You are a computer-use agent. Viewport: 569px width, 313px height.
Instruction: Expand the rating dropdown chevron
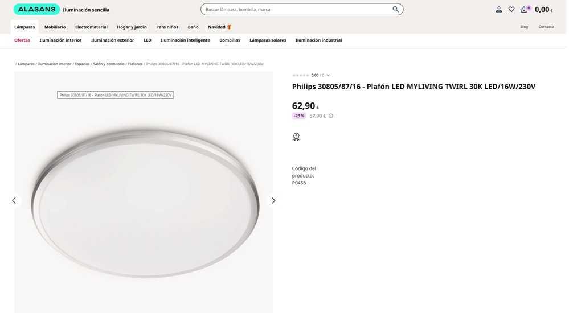tap(328, 75)
